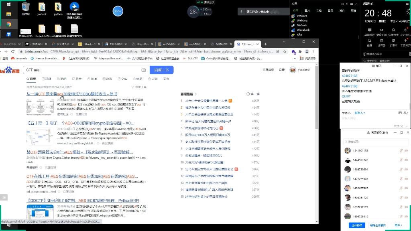
Task: Switch to the JSFuck browser tab
Action: [89, 44]
